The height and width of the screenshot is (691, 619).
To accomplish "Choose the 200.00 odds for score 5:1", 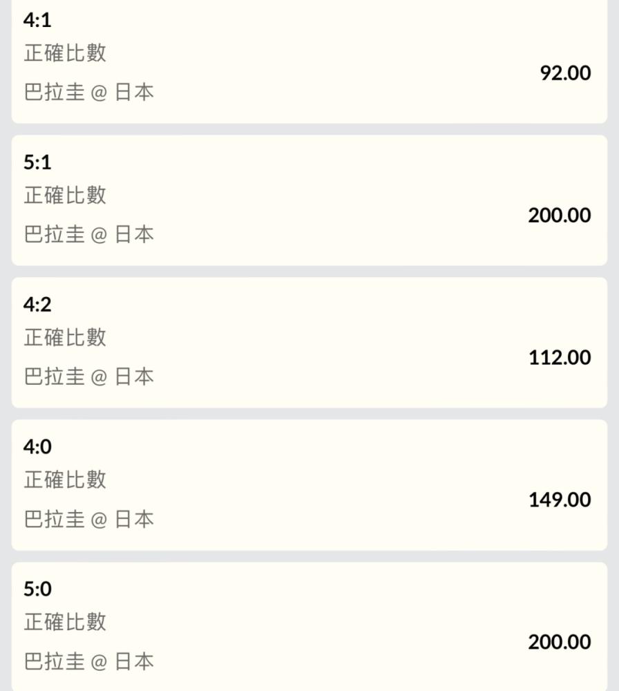I will coord(560,216).
